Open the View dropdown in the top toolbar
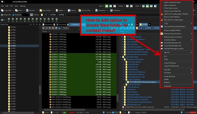This screenshot has width=197, height=114. [102, 6]
